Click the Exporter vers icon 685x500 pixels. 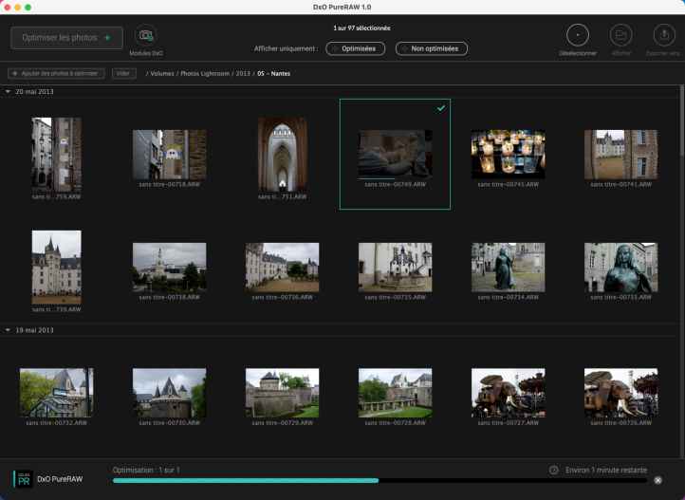[x=663, y=35]
